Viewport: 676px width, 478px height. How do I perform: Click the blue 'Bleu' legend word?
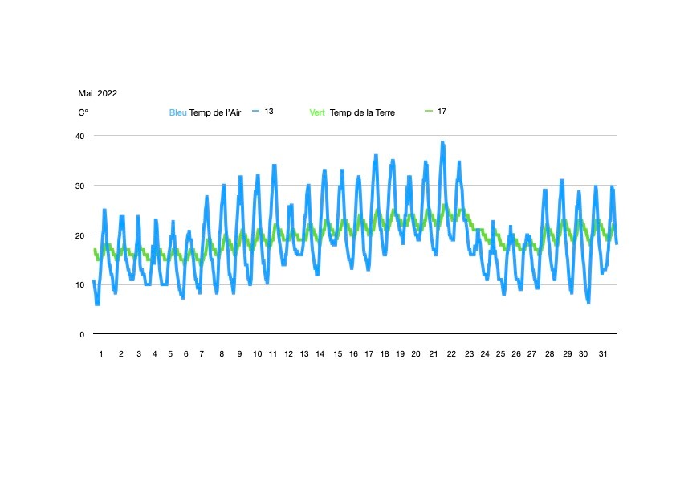click(177, 112)
